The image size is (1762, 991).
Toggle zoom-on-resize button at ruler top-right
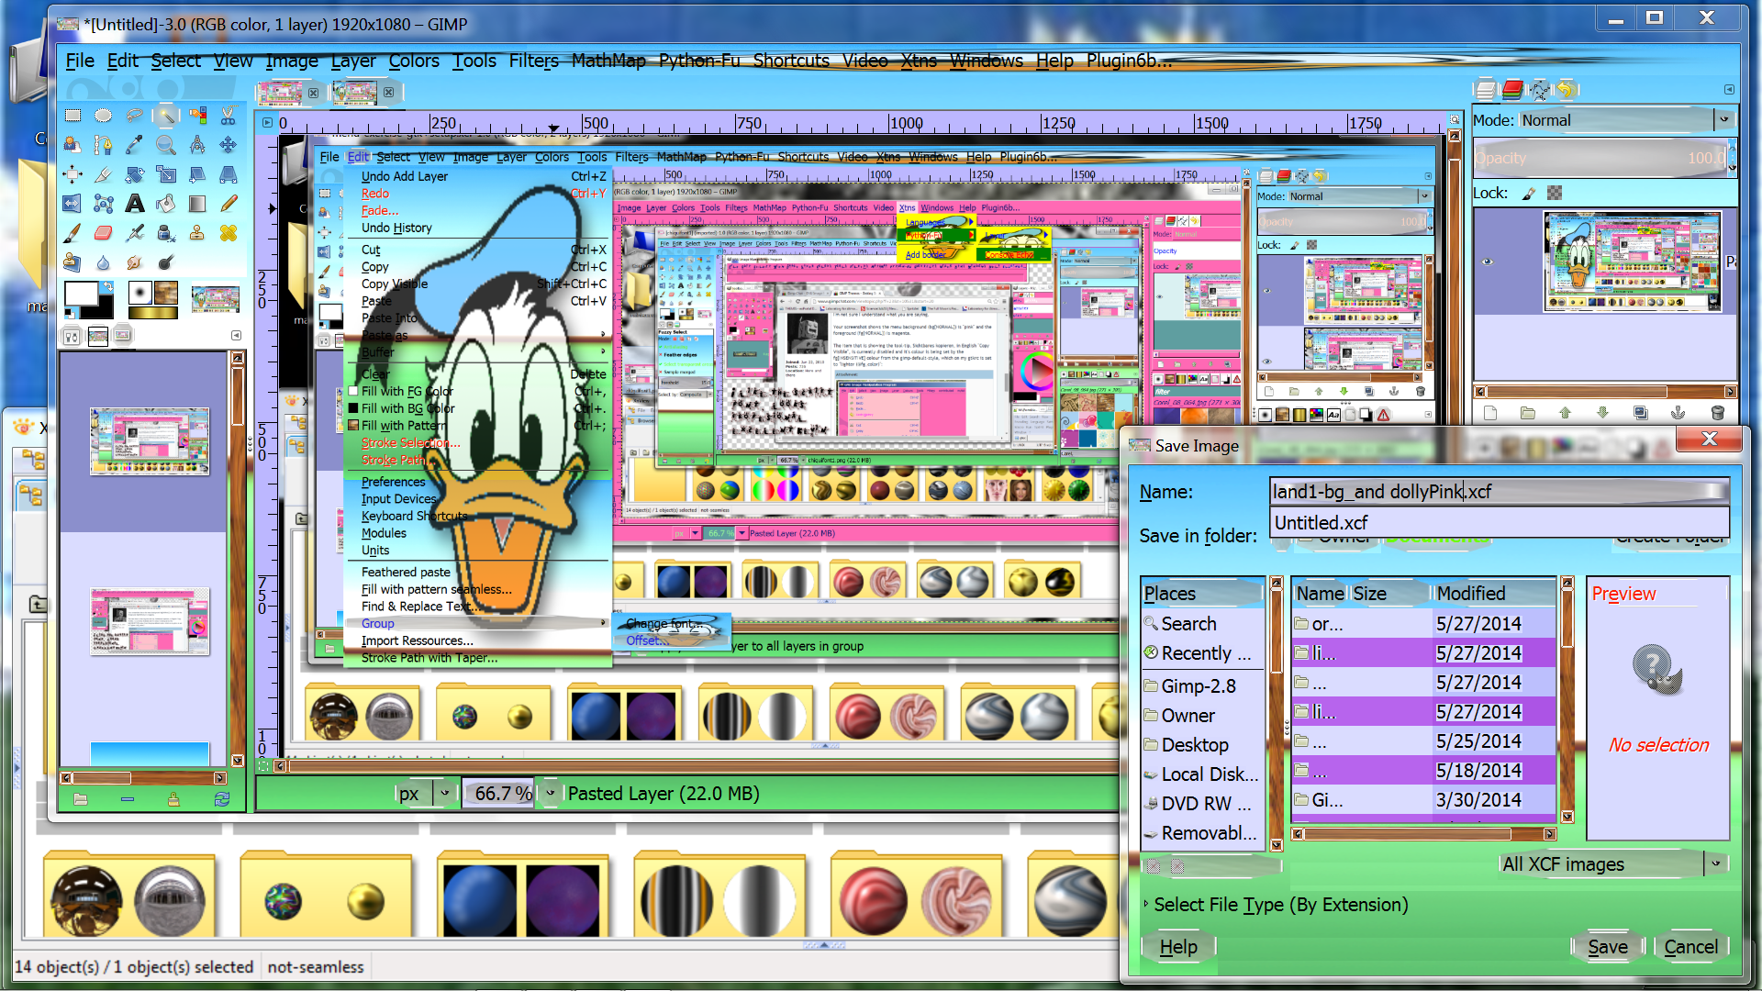[1455, 120]
